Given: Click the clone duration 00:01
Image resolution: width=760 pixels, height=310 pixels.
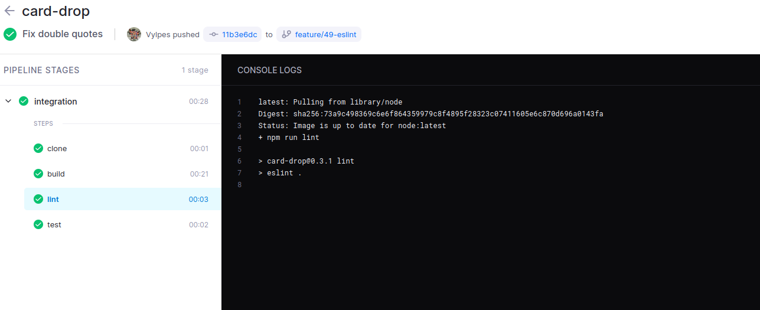Looking at the screenshot, I should coord(199,148).
